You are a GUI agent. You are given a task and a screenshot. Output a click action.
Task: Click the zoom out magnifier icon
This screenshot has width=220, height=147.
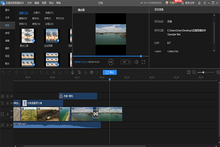(194, 72)
